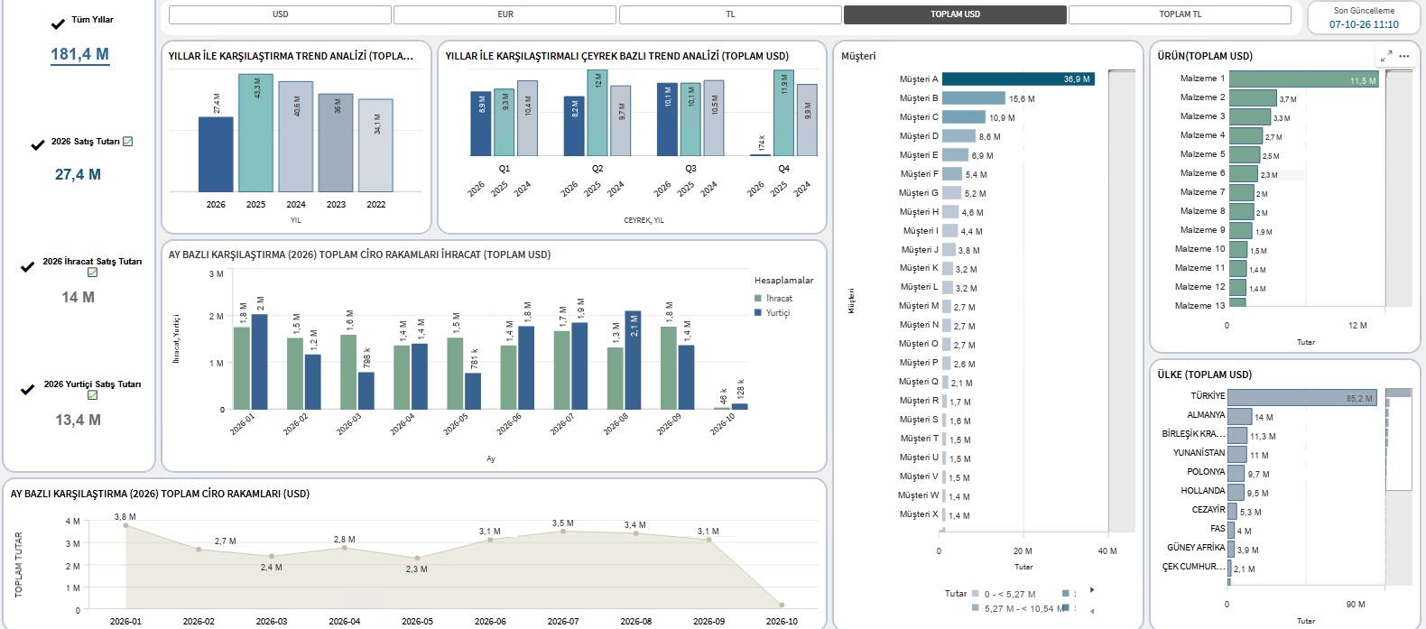Expand the ÜRÜN chart to fullscreen
The width and height of the screenshot is (1426, 629).
pos(1386,56)
